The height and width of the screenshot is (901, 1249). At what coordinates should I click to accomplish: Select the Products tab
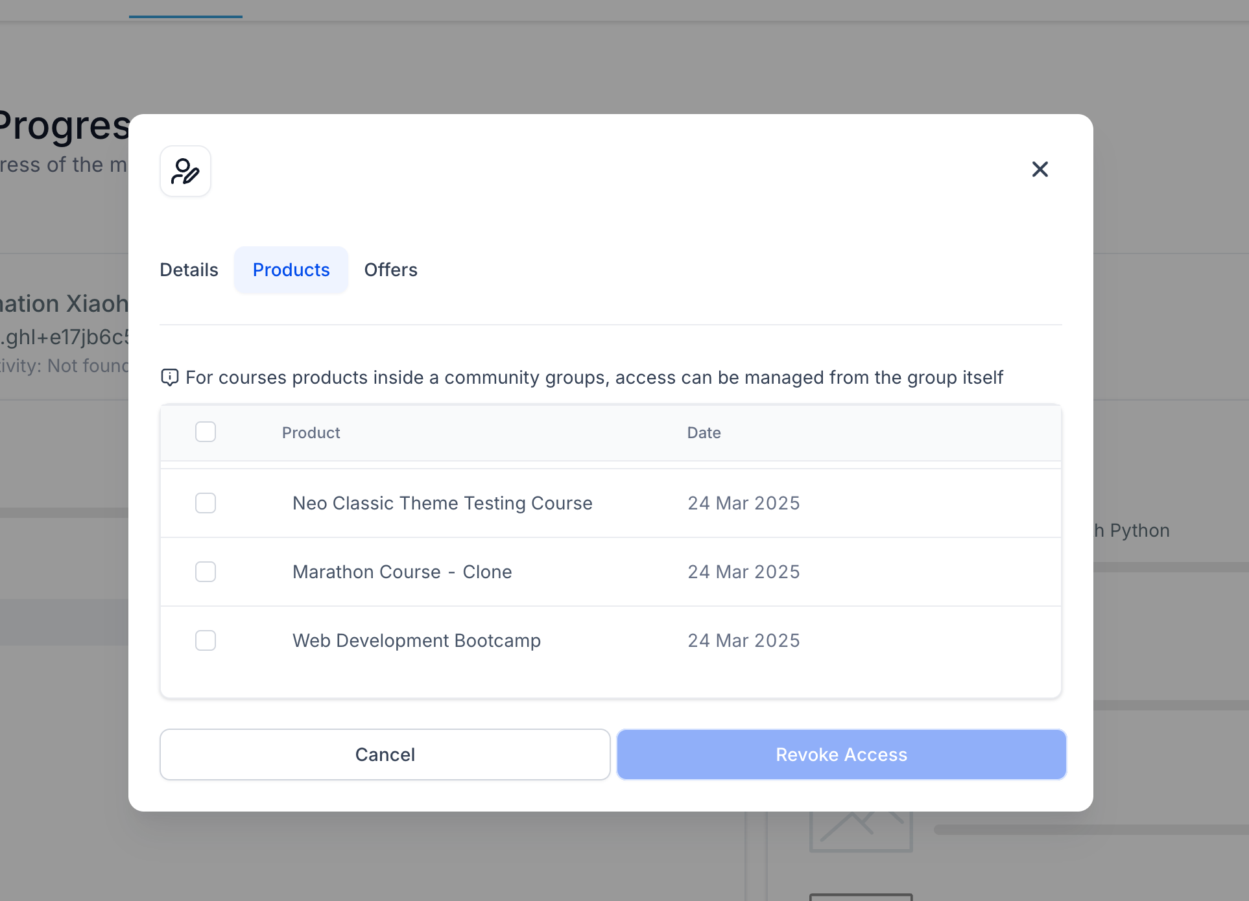click(291, 270)
